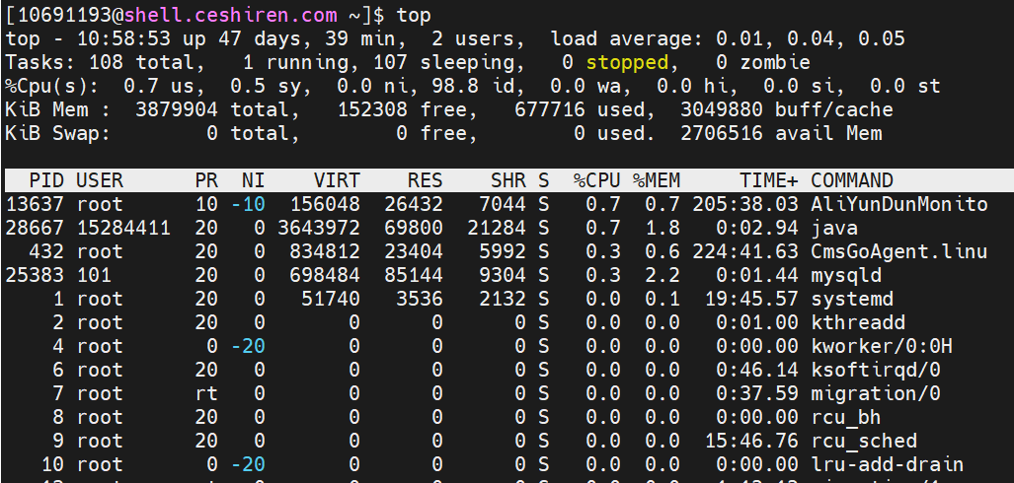This screenshot has height=483, width=1014.
Task: Select the systemd process name
Action: click(x=851, y=299)
